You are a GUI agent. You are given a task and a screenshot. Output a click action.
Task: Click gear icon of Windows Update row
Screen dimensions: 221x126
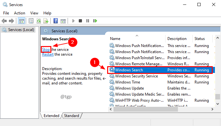click(112, 88)
